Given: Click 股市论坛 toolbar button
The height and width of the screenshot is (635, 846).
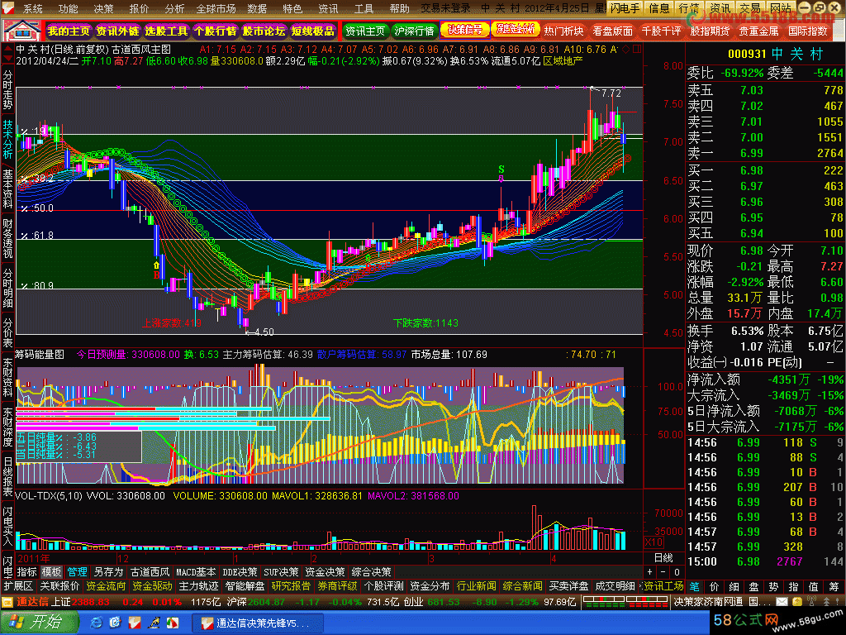Looking at the screenshot, I should point(264,31).
